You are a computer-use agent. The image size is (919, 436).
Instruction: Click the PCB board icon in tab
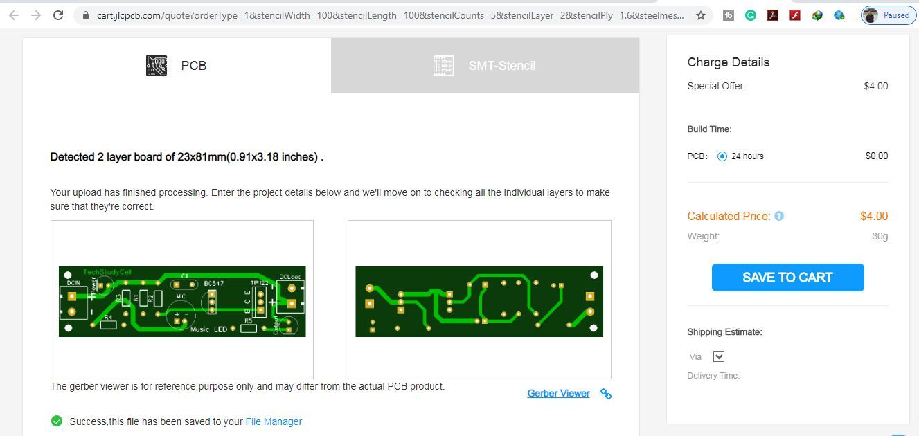coord(157,65)
